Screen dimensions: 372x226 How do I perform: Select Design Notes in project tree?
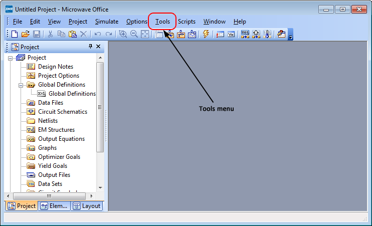click(x=56, y=67)
